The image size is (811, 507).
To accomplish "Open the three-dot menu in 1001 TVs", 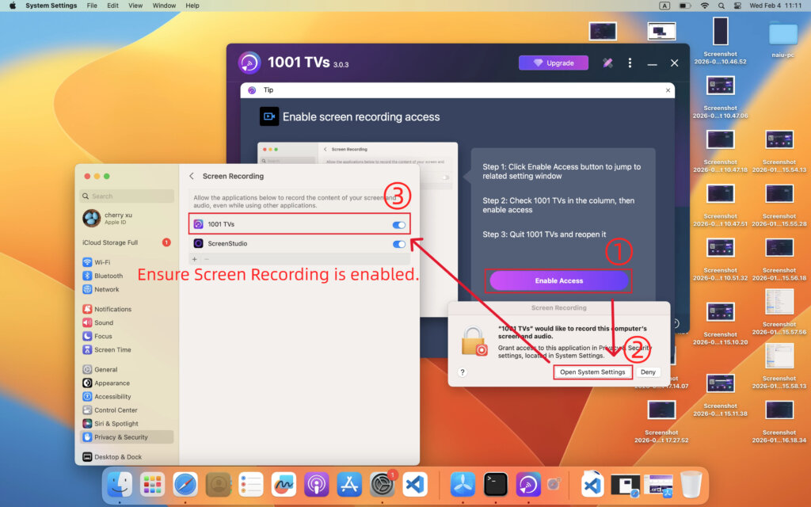I will click(x=630, y=63).
